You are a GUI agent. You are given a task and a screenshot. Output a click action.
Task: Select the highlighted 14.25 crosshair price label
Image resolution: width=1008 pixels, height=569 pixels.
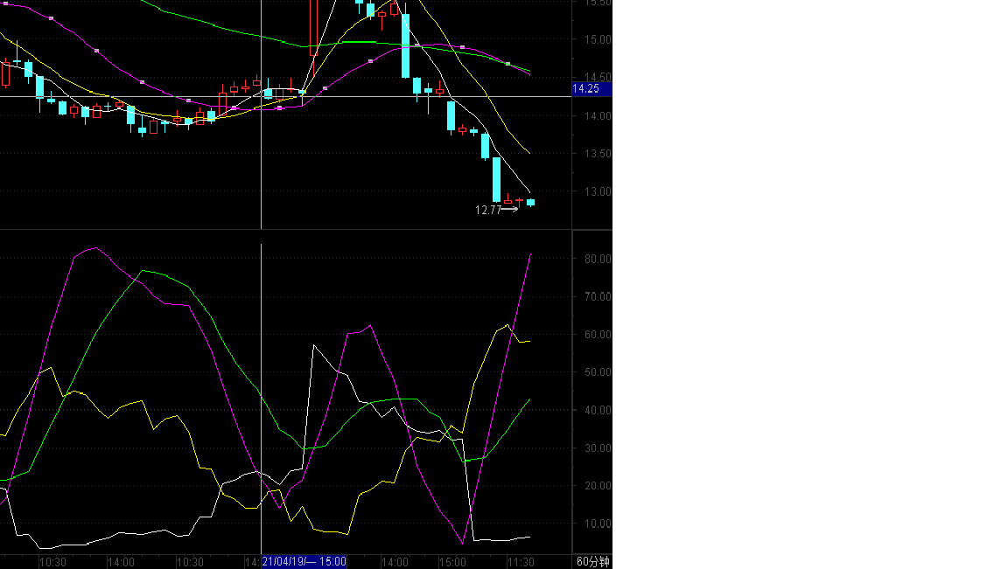coord(592,88)
